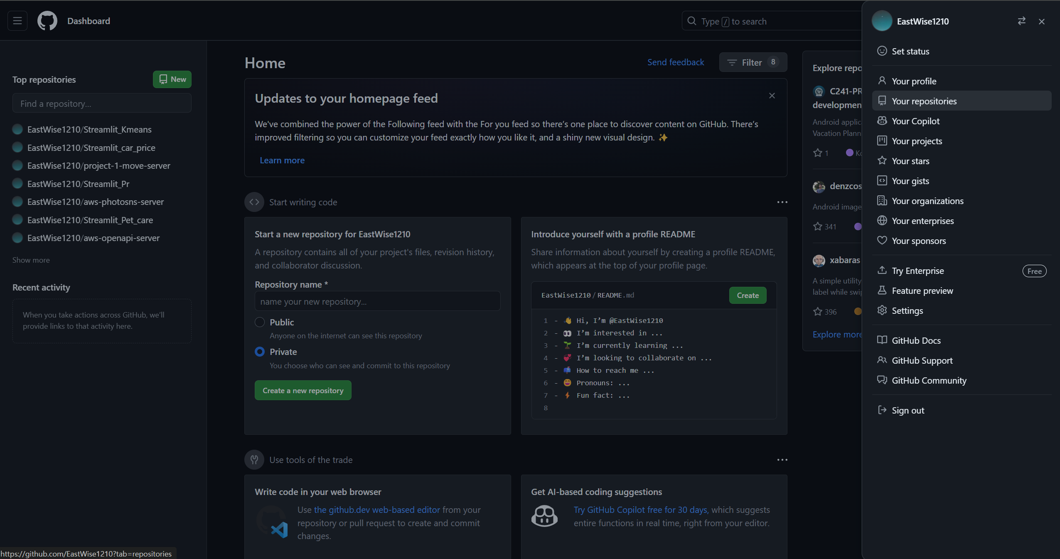1060x559 pixels.
Task: Focus the Find a repository field
Action: point(102,103)
